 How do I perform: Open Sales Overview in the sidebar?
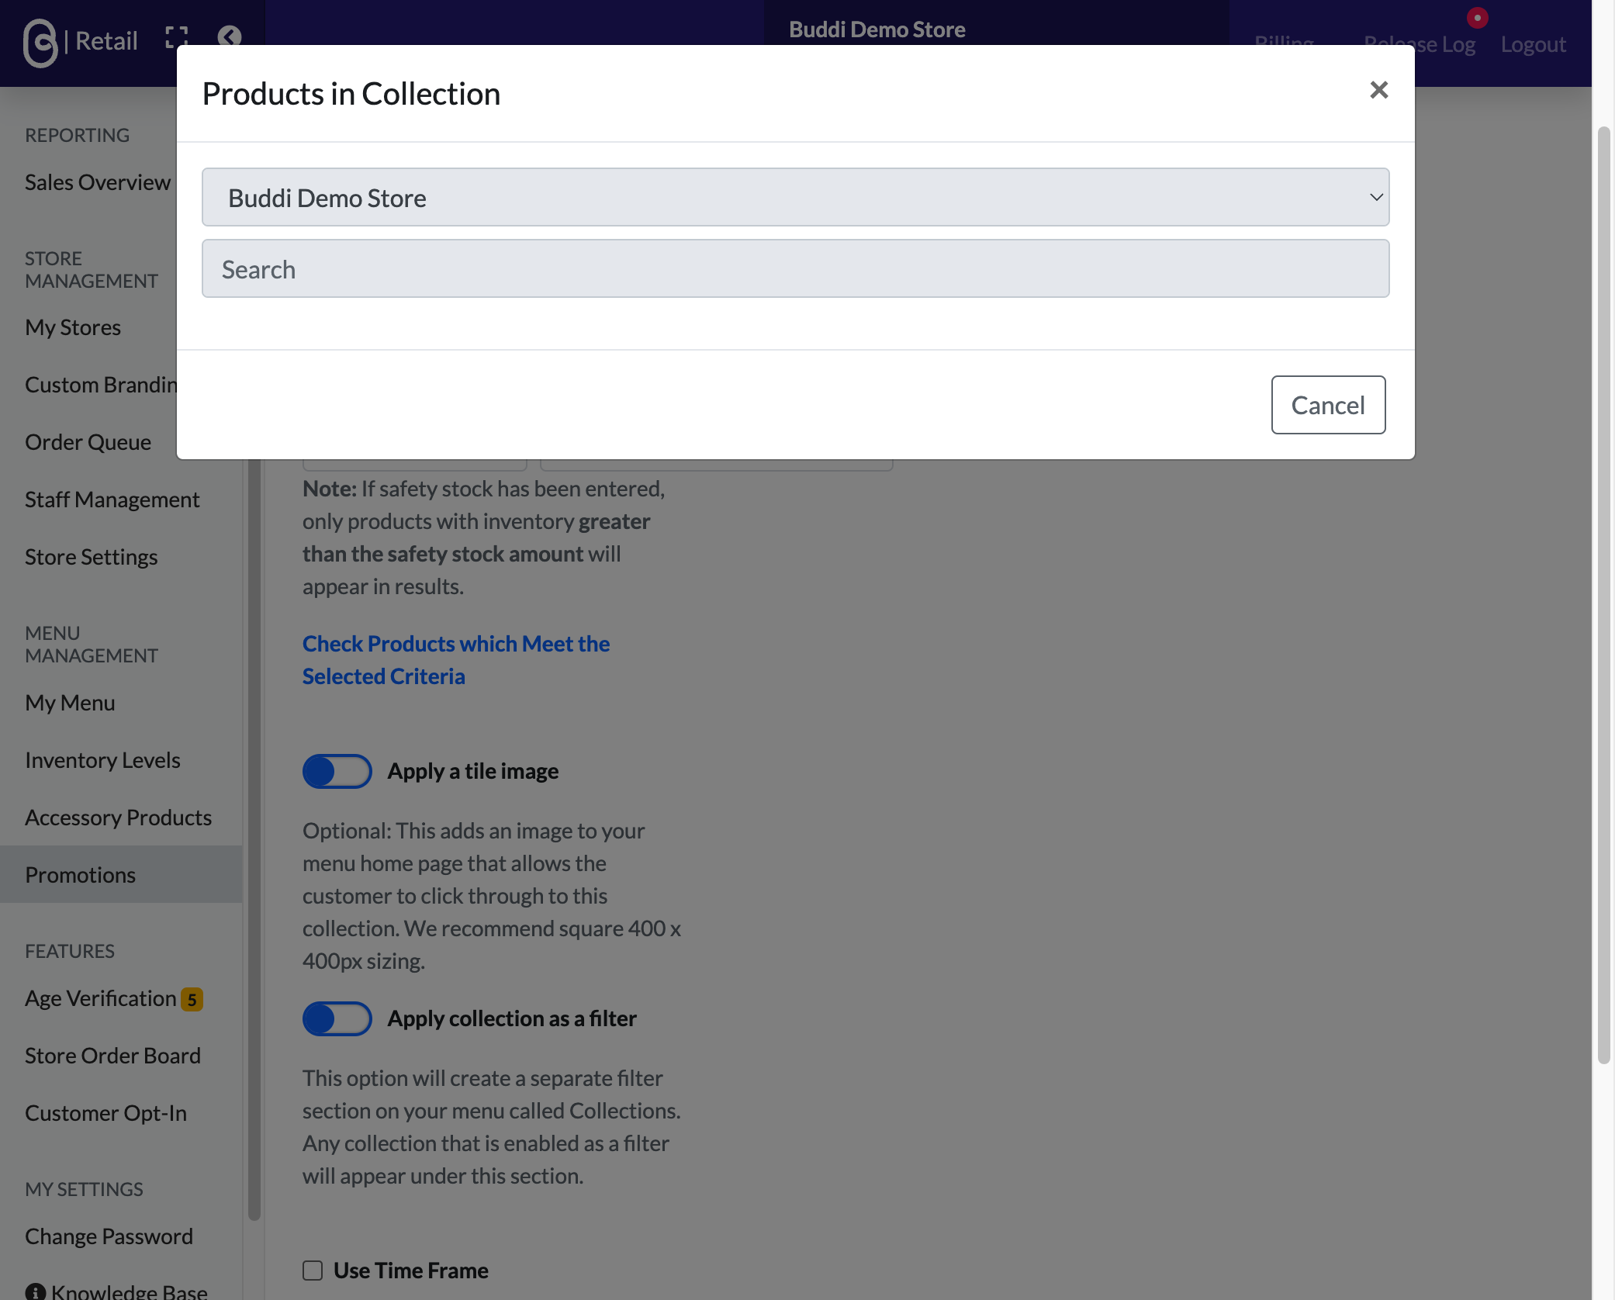pyautogui.click(x=98, y=182)
